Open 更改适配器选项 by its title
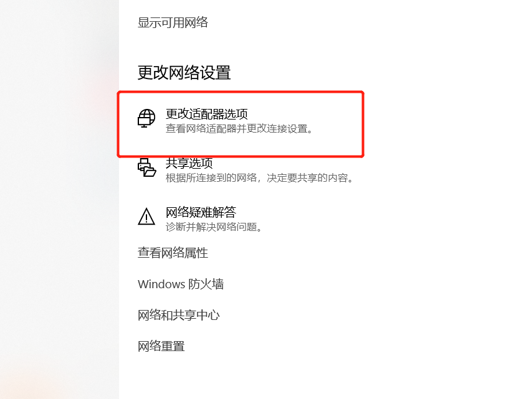 click(x=207, y=114)
